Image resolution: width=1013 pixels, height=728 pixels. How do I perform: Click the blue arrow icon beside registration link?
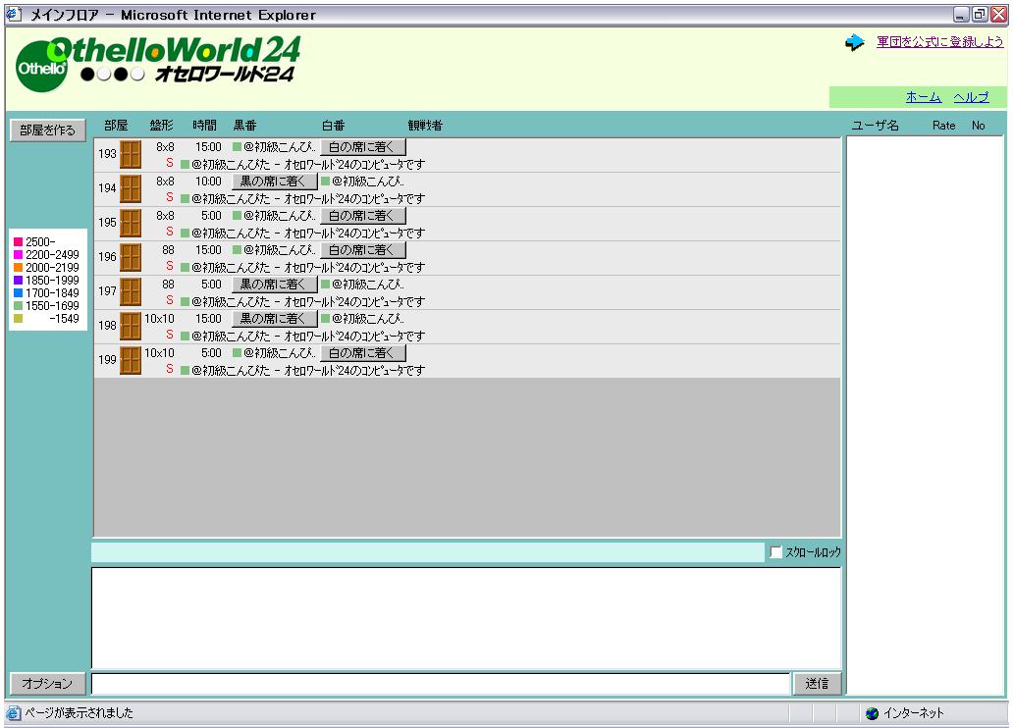click(855, 43)
